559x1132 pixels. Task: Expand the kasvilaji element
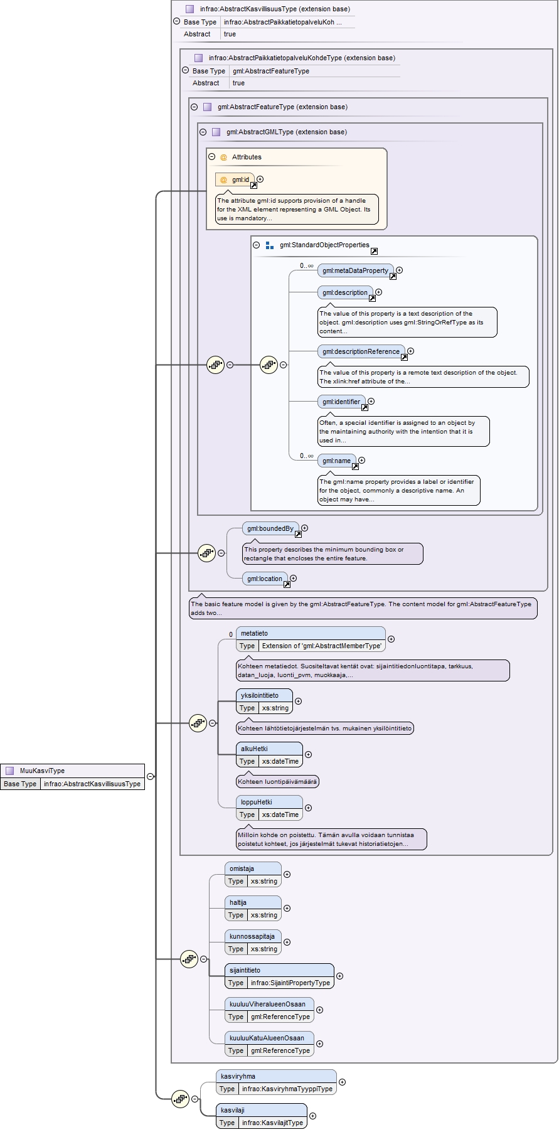312,1116
